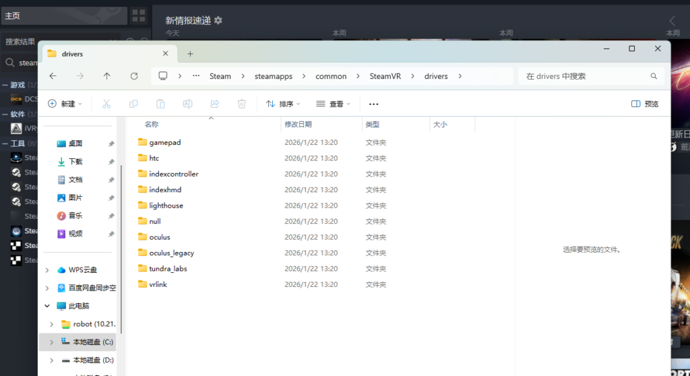Select 本地磁盘 (D:) in the sidebar
The height and width of the screenshot is (376, 690).
[x=93, y=360]
